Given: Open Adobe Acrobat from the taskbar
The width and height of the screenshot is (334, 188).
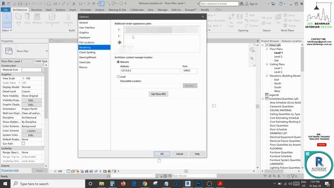Looking at the screenshot, I should coord(220,183).
